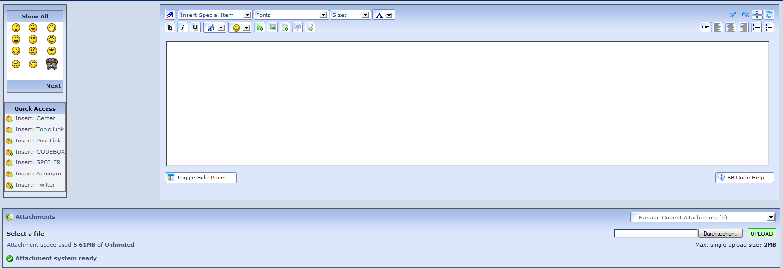
Task: Insert a numbered list
Action: click(756, 28)
